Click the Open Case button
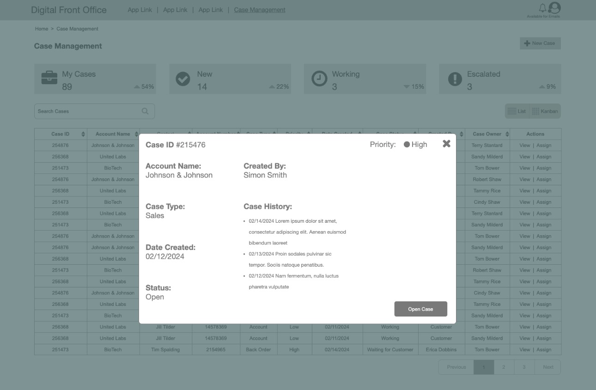The height and width of the screenshot is (390, 596). tap(420, 309)
